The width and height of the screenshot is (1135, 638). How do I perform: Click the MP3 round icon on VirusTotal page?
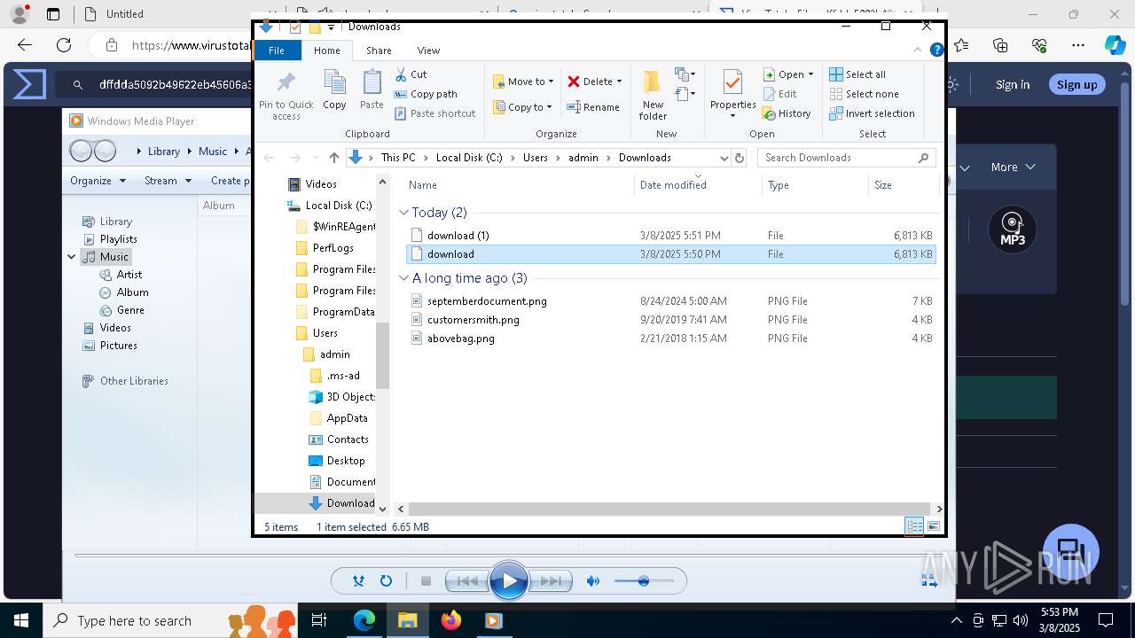click(1012, 230)
